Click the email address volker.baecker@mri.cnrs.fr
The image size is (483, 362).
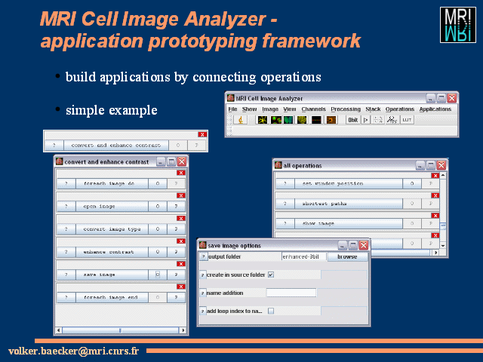(73, 351)
